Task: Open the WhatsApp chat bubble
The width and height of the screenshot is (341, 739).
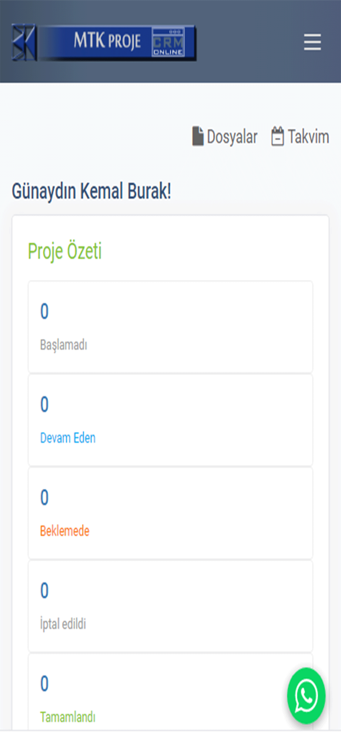Action: click(306, 696)
